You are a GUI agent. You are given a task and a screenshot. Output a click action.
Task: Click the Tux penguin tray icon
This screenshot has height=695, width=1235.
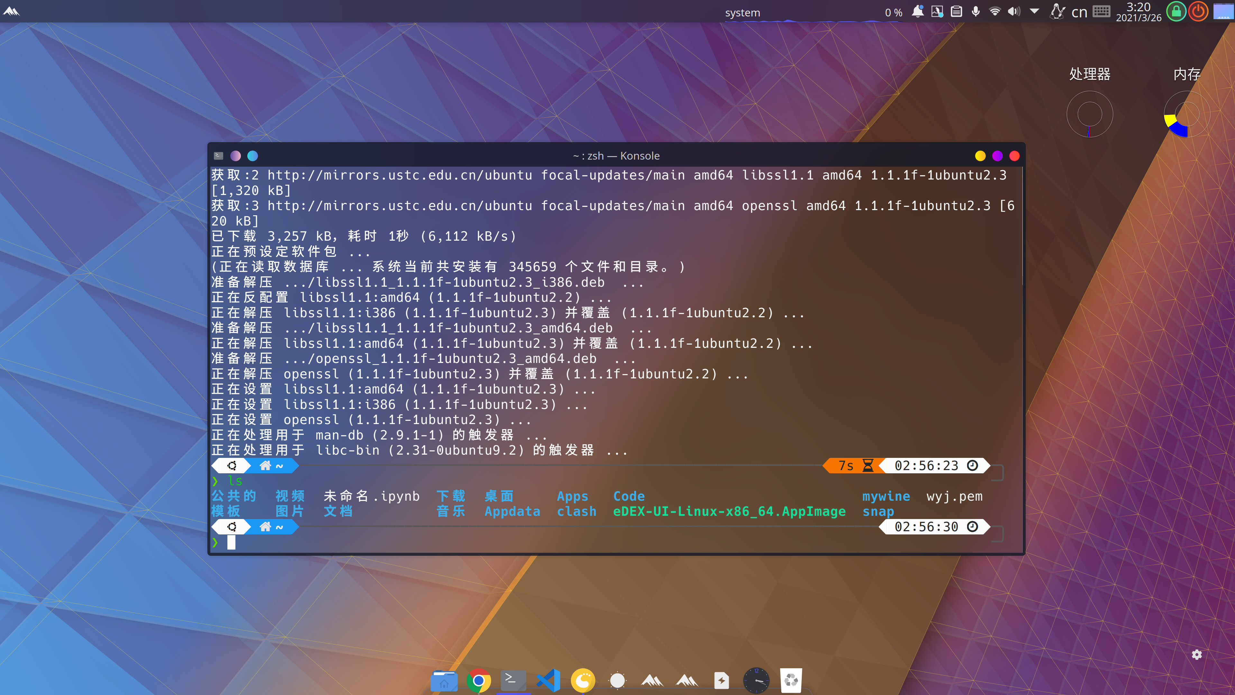[1057, 12]
